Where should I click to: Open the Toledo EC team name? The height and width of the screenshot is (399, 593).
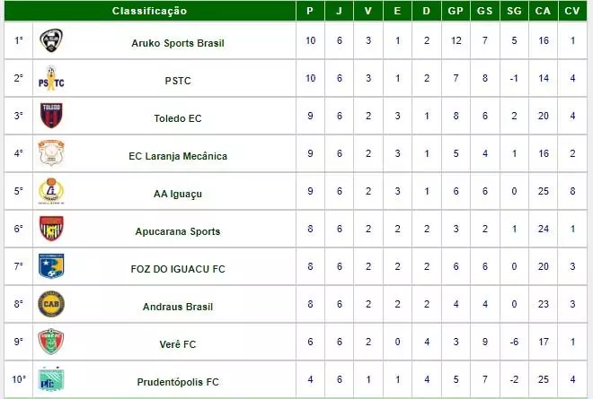pos(178,117)
